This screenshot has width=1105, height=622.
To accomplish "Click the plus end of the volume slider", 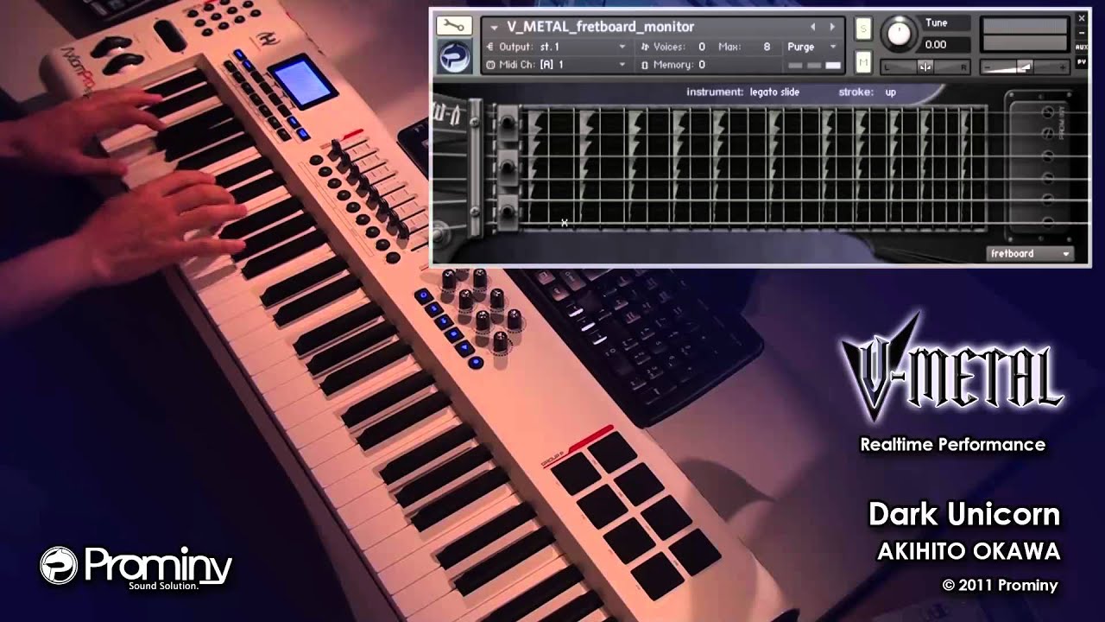I will (1062, 67).
